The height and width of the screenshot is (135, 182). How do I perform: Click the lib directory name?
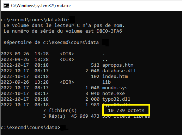(x=107, y=82)
